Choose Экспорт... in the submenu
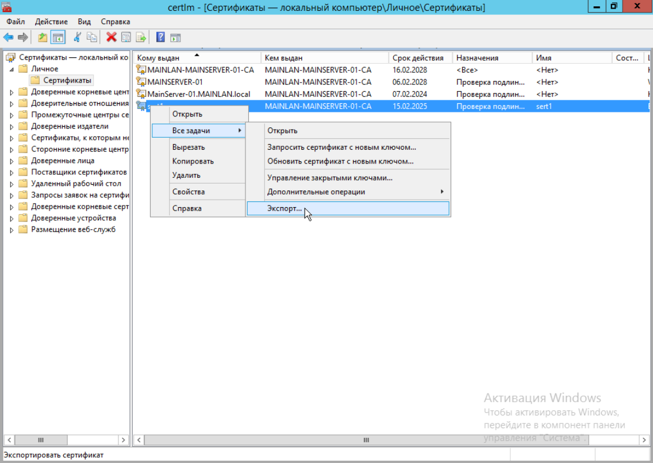Viewport: 653px width, 463px height. click(x=285, y=208)
